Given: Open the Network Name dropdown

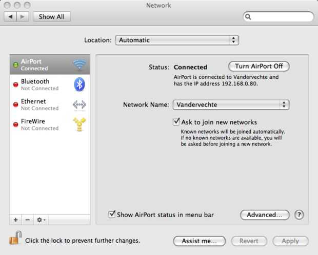Looking at the screenshot, I should click(231, 105).
